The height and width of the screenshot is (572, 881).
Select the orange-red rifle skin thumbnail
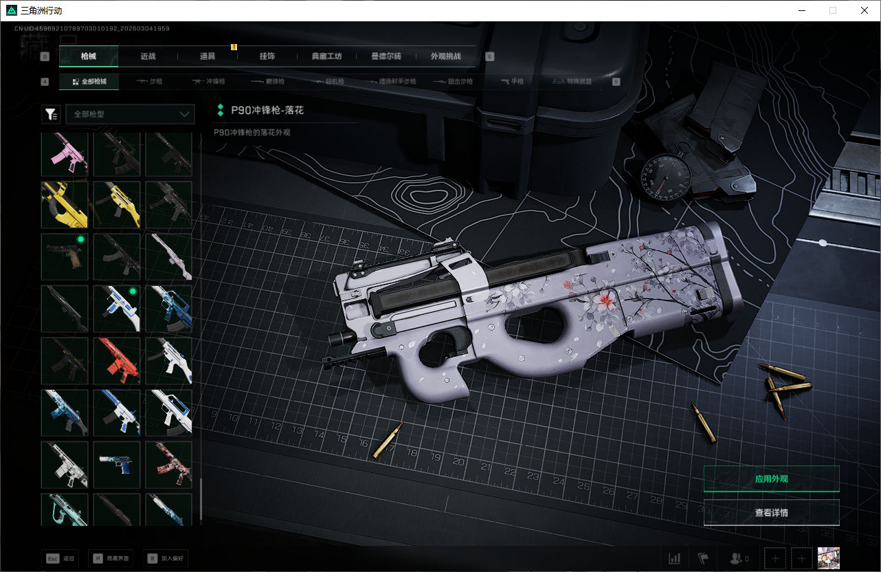117,360
